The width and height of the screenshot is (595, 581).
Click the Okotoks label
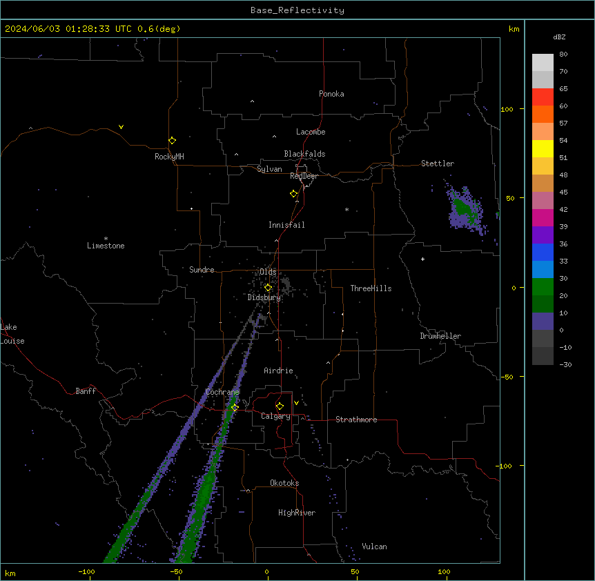click(x=284, y=483)
